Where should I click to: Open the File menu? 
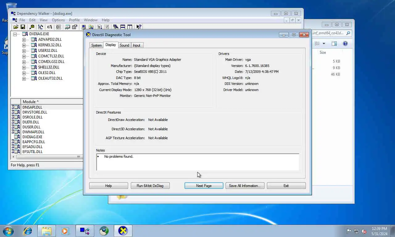tap(22, 20)
